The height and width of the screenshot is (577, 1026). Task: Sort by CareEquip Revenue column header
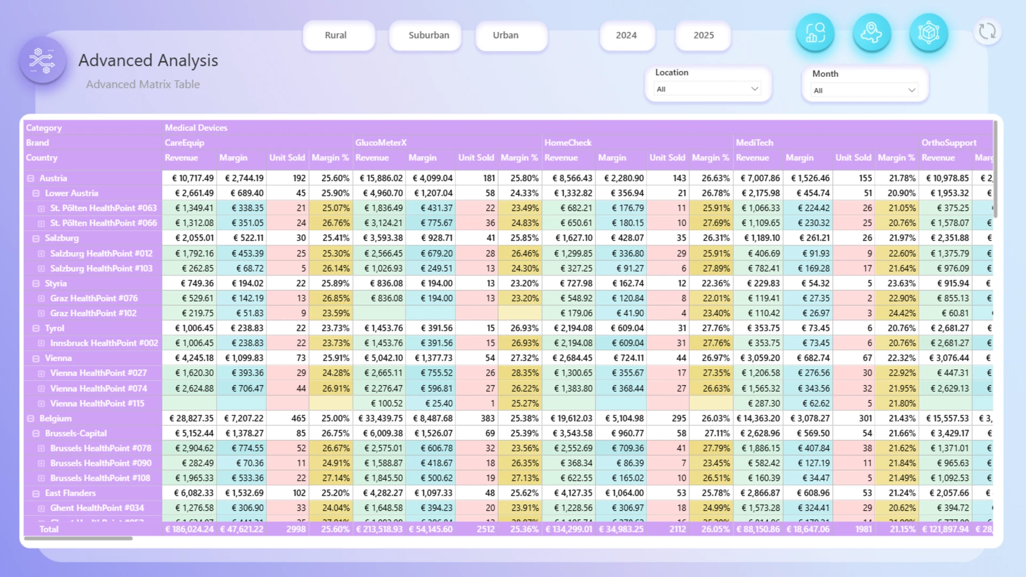pyautogui.click(x=181, y=158)
